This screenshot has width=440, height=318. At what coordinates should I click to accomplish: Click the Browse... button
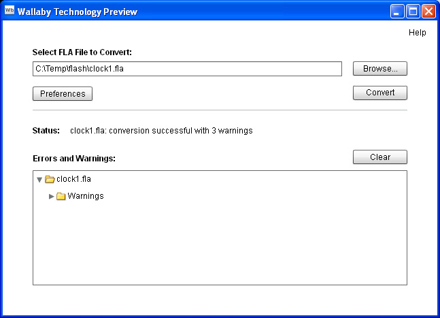tap(380, 69)
